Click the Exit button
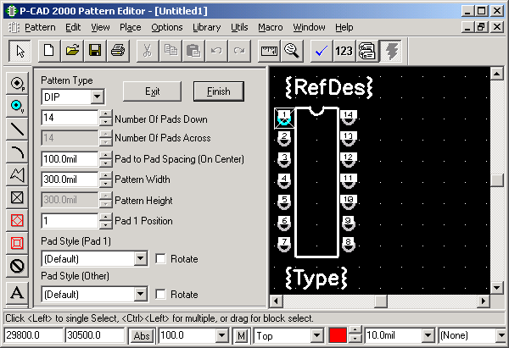Screen dimensions: 509x348 point(152,91)
